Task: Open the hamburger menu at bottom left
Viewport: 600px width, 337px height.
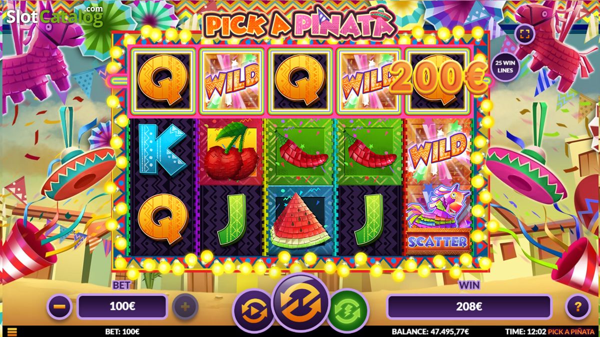Action: [x=12, y=332]
